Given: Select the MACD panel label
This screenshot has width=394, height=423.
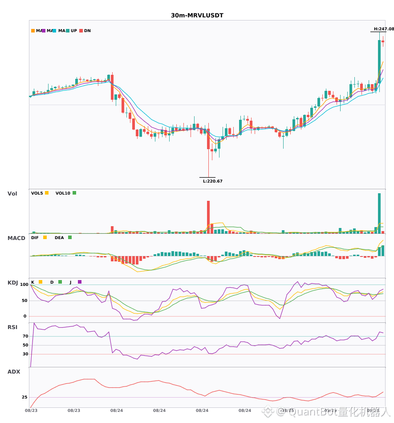Looking at the screenshot, I should pyautogui.click(x=16, y=238).
